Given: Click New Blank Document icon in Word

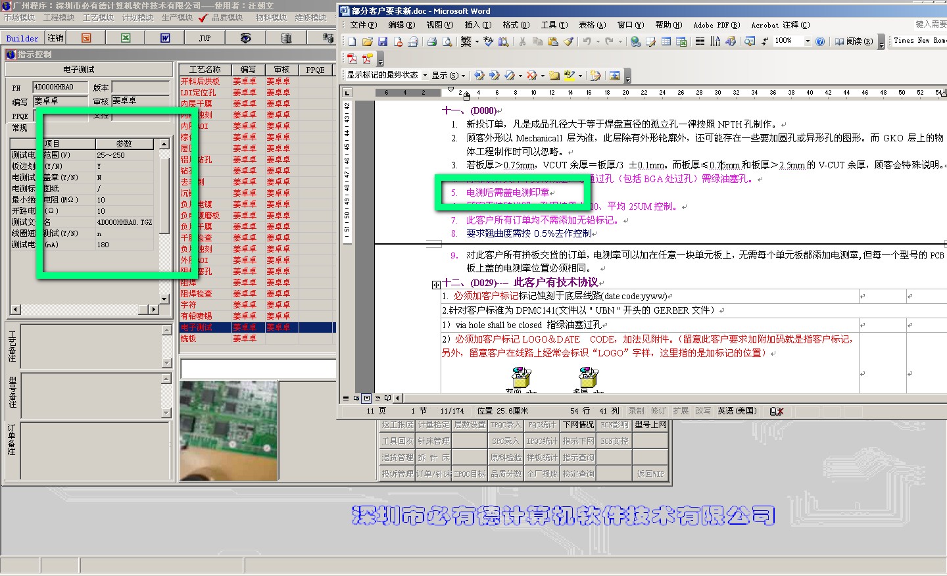Looking at the screenshot, I should click(x=352, y=41).
